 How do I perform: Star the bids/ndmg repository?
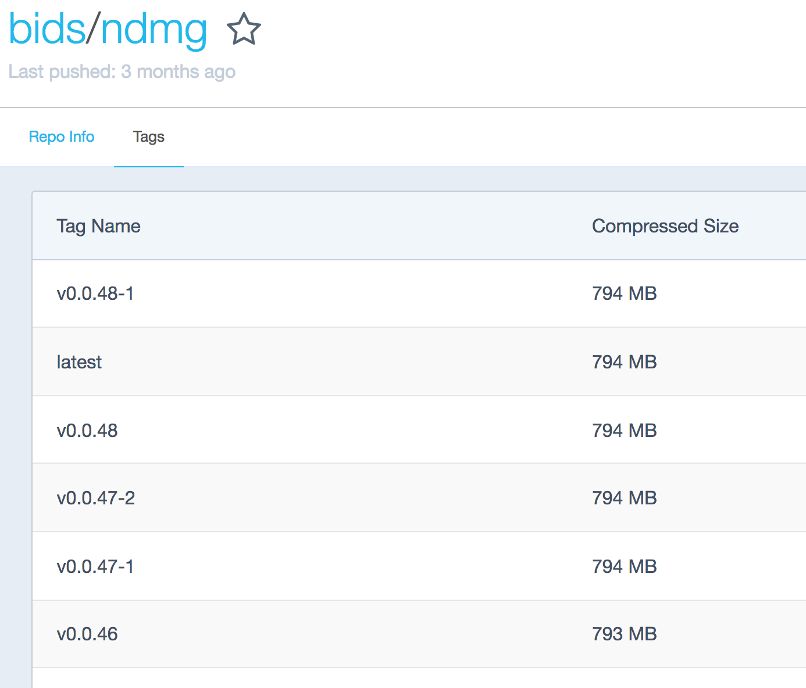click(244, 30)
